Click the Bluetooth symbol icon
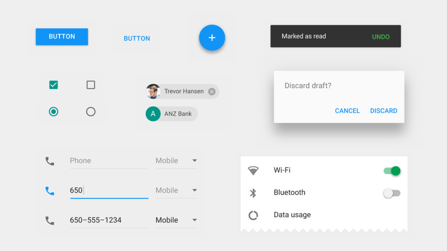 [x=253, y=193]
